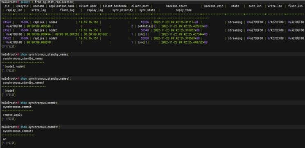Click the "sent_lsn" column header
This screenshot has height=148, width=305.
tap(255, 6)
